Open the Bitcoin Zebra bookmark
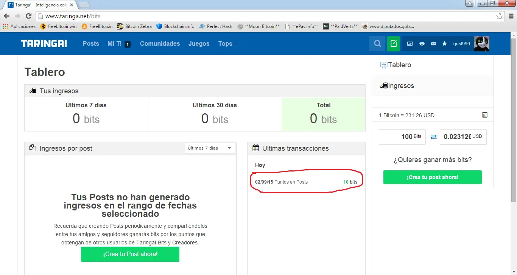 pos(134,26)
